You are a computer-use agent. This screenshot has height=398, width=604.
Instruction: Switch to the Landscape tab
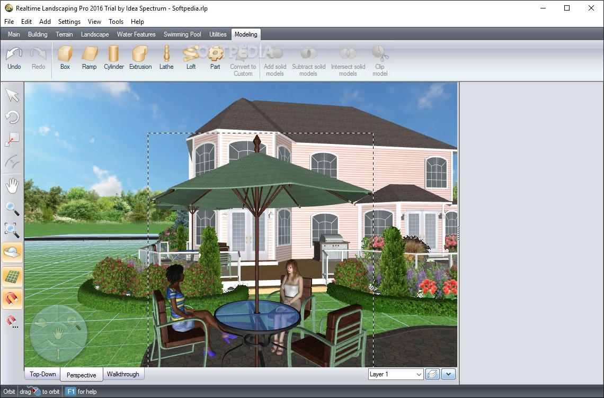point(95,34)
